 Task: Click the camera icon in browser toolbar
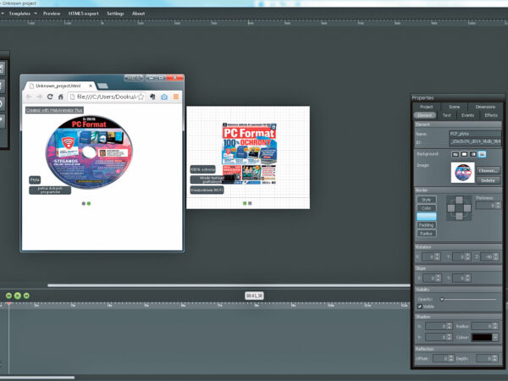tap(163, 97)
